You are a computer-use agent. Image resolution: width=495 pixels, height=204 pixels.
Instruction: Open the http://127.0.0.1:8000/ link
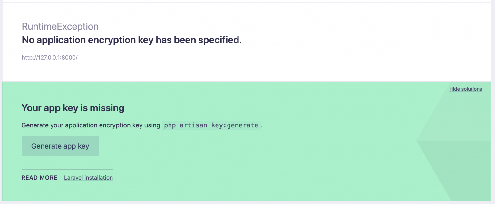(x=49, y=57)
